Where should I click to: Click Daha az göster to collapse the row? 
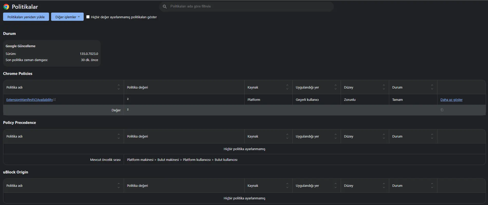(x=451, y=100)
